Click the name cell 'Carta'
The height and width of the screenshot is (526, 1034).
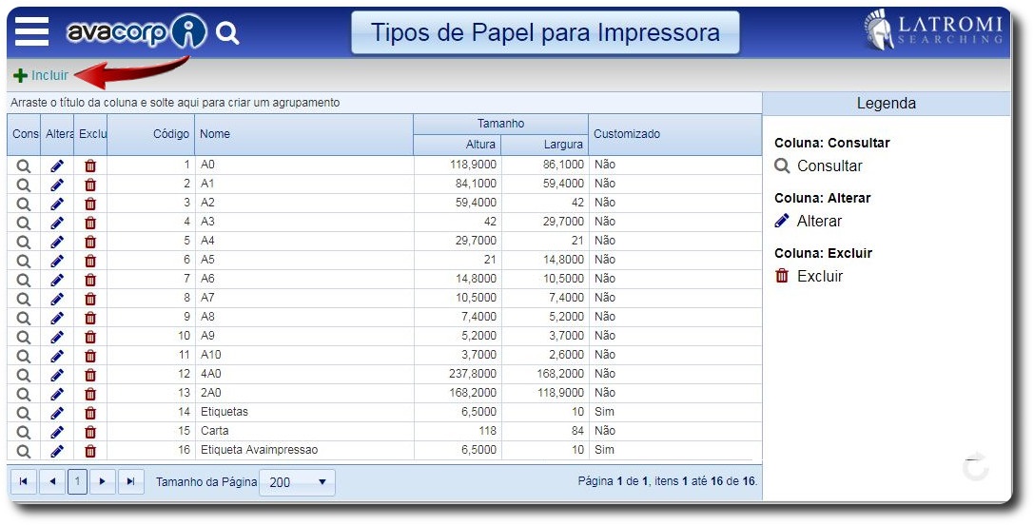pos(215,431)
